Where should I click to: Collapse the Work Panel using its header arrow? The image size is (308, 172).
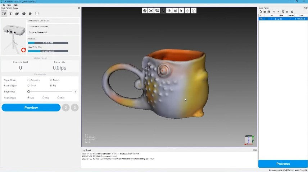coord(79,8)
